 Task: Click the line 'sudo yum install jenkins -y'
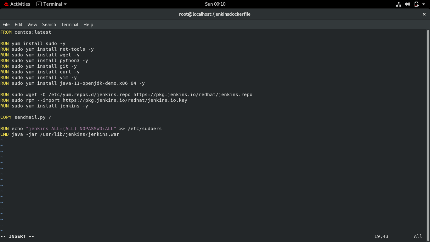[x=50, y=106]
